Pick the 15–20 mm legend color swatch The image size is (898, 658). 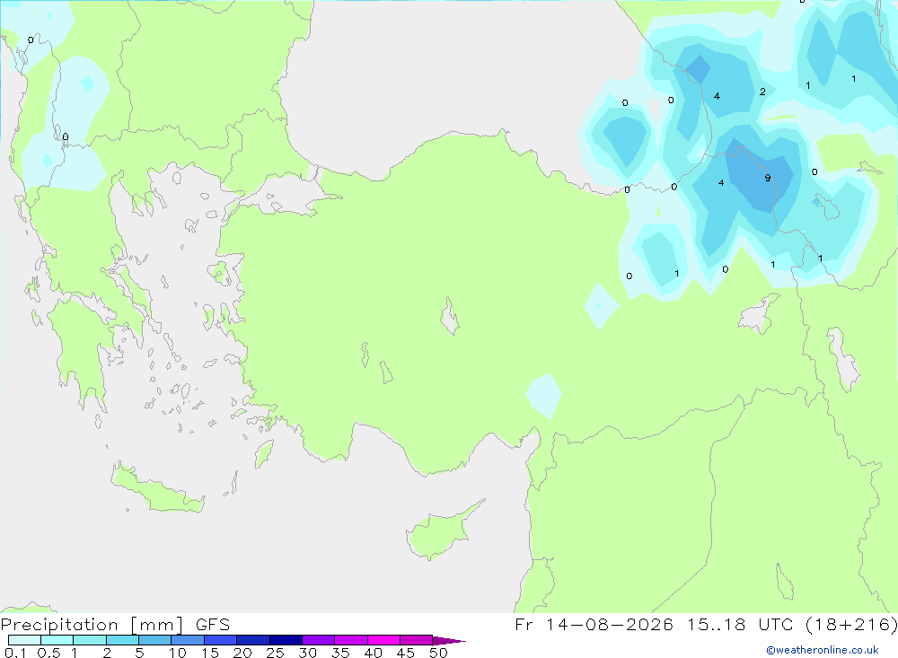click(221, 640)
